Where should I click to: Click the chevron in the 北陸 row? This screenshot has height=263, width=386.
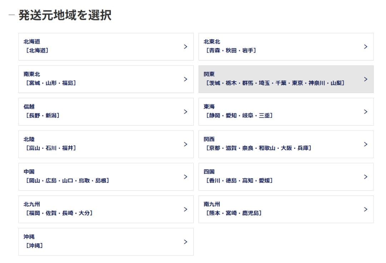point(185,144)
